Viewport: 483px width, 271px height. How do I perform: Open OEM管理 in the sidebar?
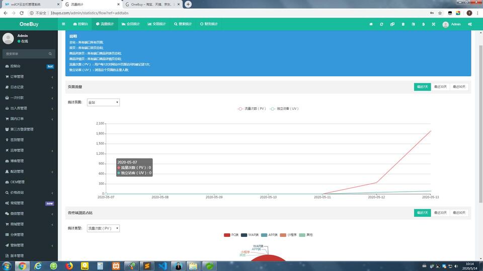point(29,182)
